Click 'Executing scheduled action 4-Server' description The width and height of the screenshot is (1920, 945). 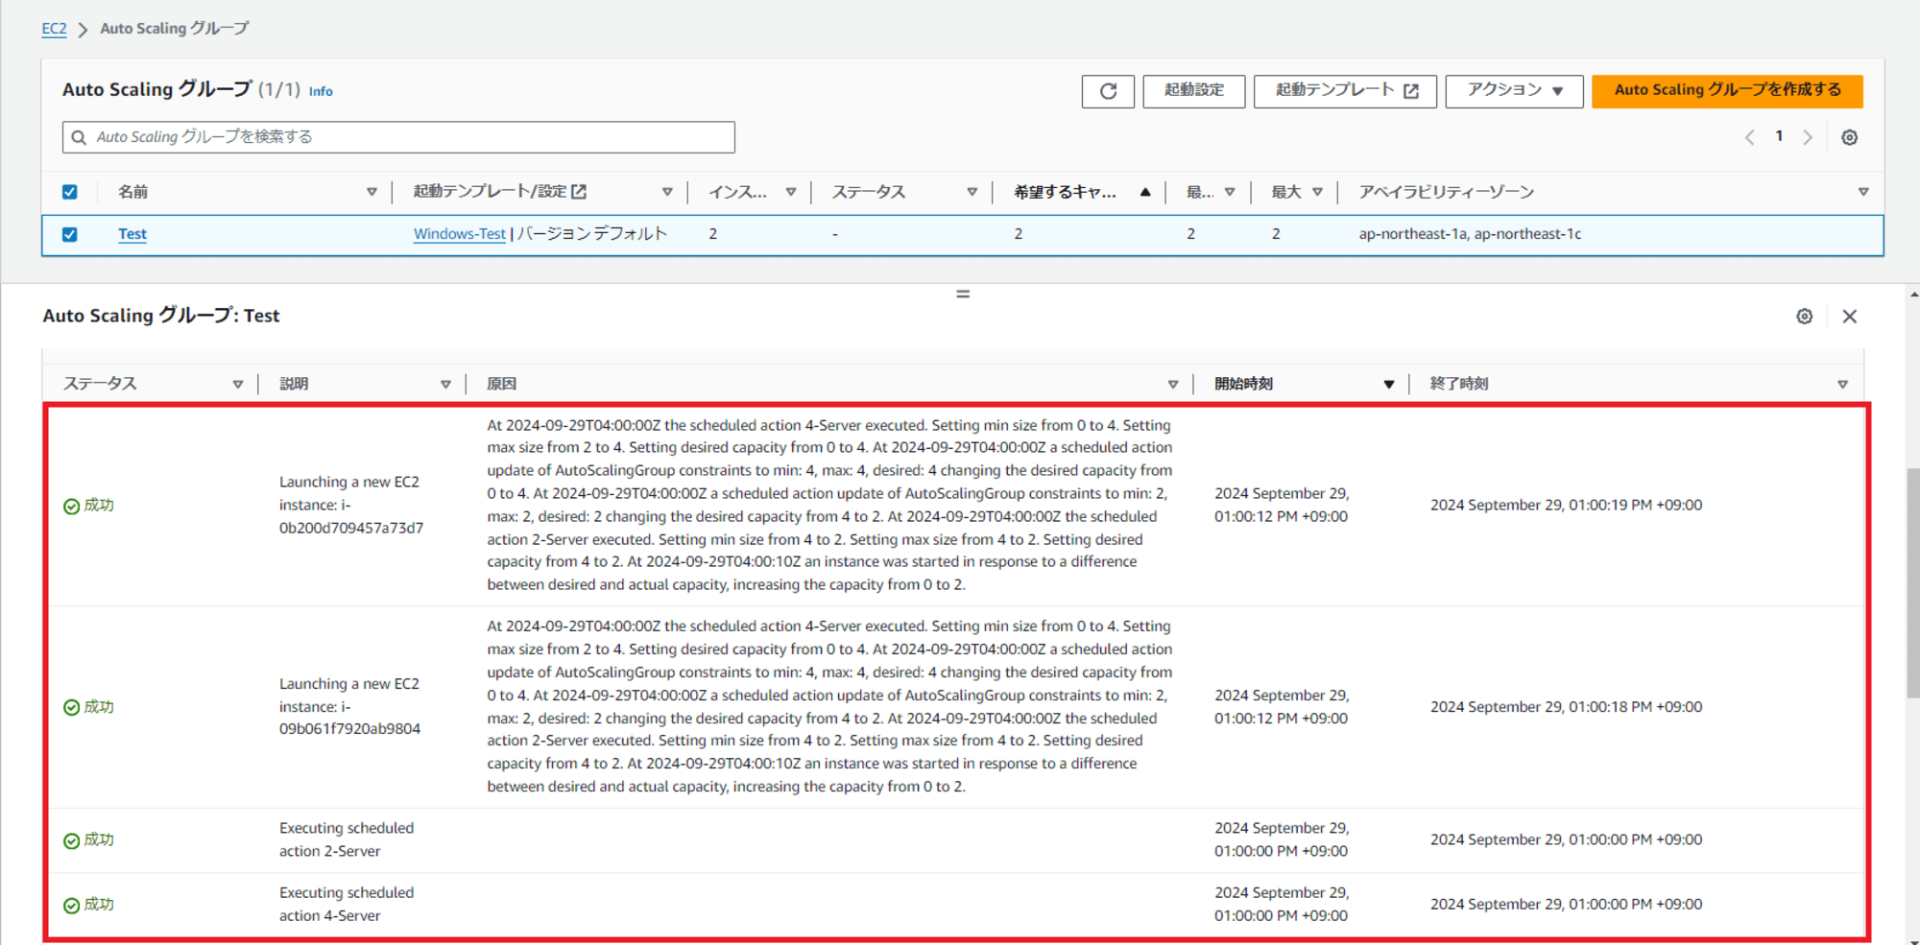347,904
